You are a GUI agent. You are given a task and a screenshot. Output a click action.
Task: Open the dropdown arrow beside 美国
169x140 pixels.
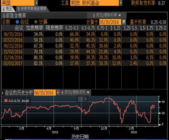click(37, 3)
